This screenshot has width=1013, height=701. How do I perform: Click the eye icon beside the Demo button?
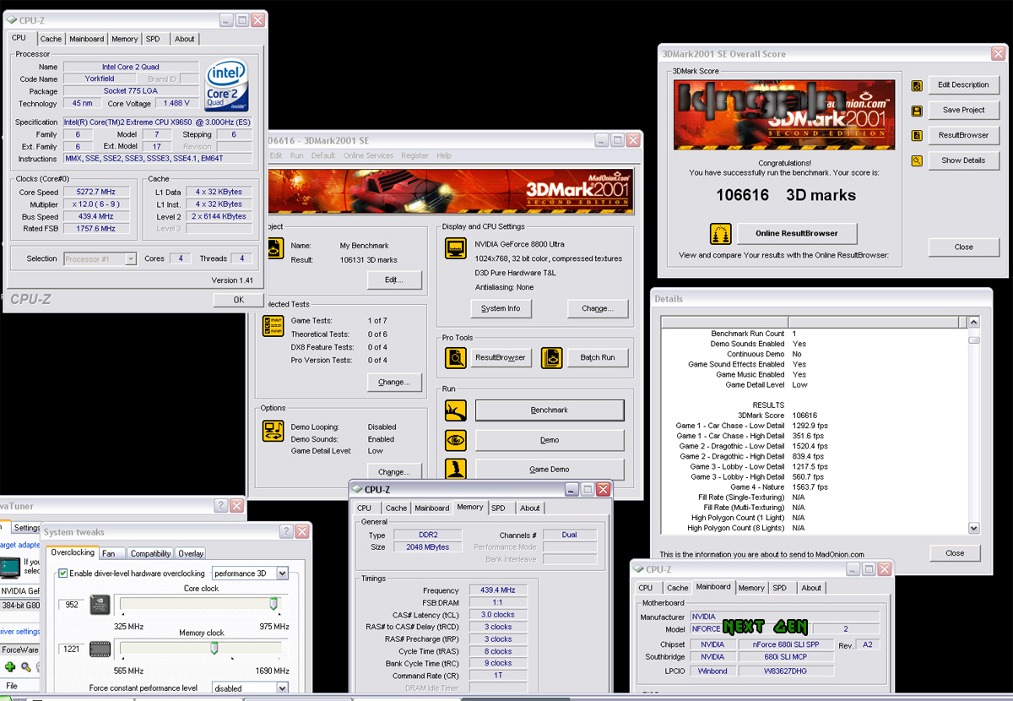[x=456, y=440]
